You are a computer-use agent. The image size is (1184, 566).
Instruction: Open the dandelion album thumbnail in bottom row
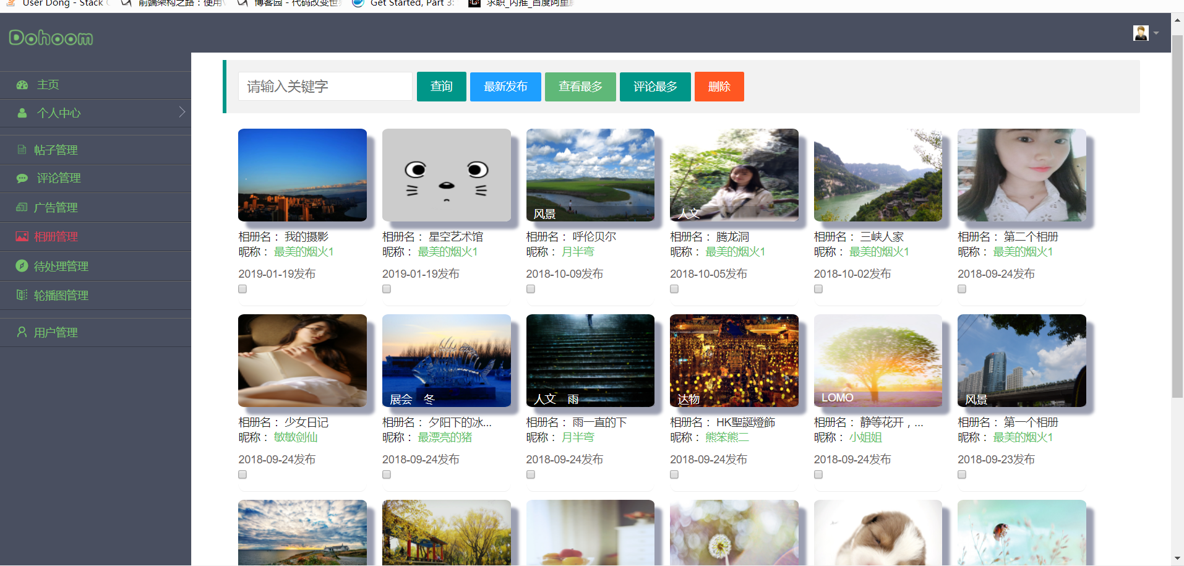point(734,533)
